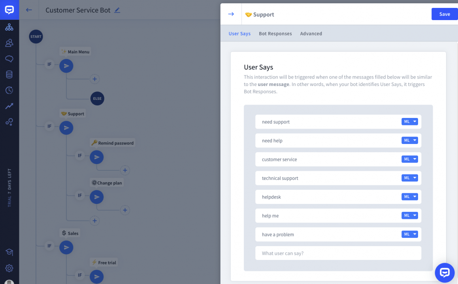Screen dimensions: 458x284
Task: Click the Save button
Action: pos(445,14)
